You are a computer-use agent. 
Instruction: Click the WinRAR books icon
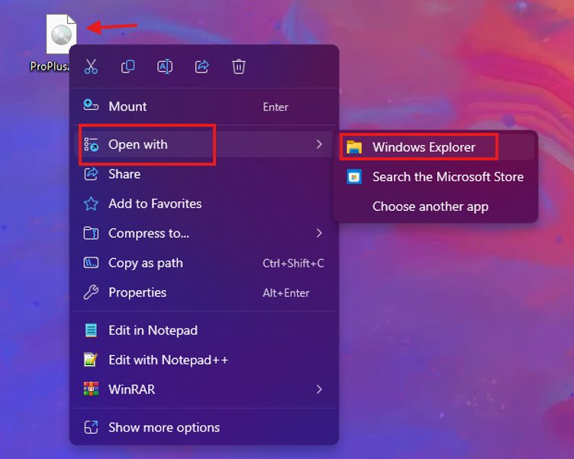pyautogui.click(x=91, y=389)
